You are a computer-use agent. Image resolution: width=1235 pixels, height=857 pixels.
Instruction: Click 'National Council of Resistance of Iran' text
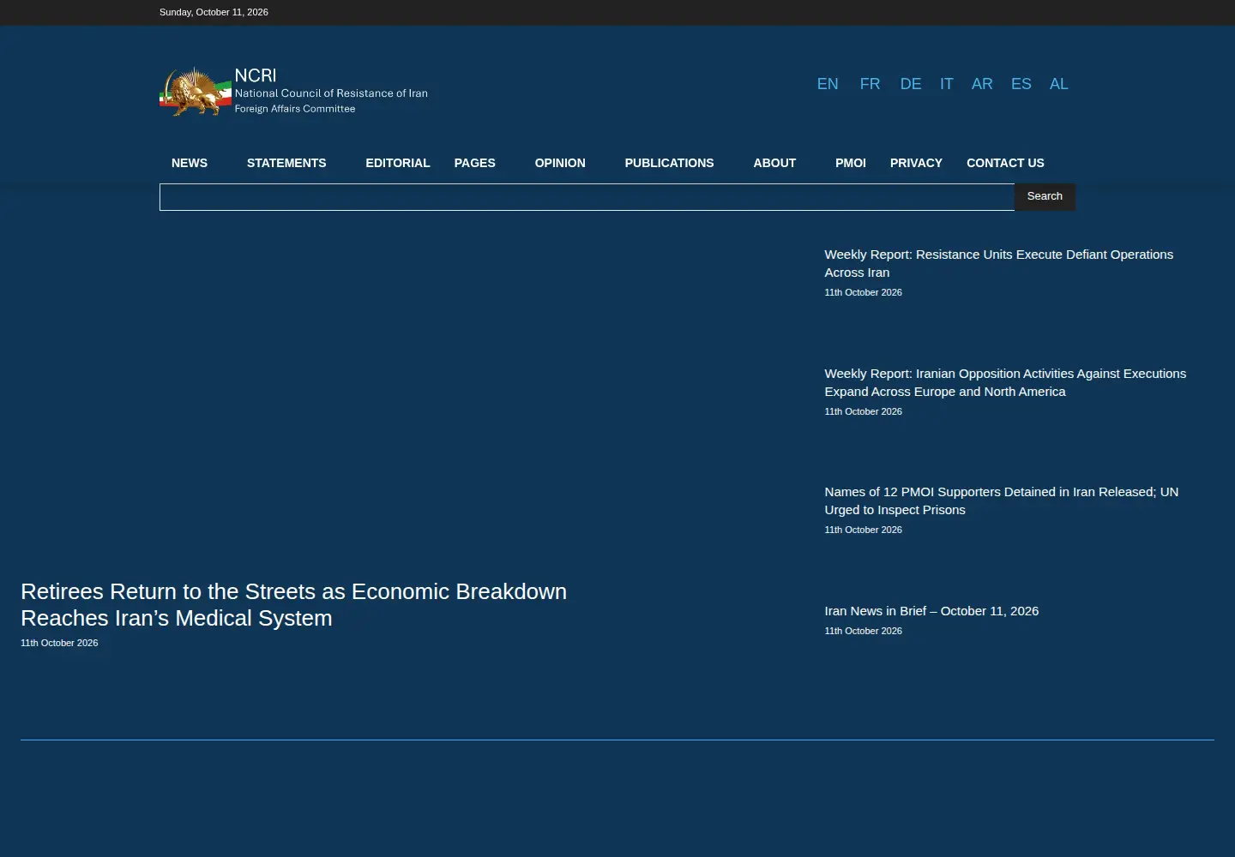331,93
